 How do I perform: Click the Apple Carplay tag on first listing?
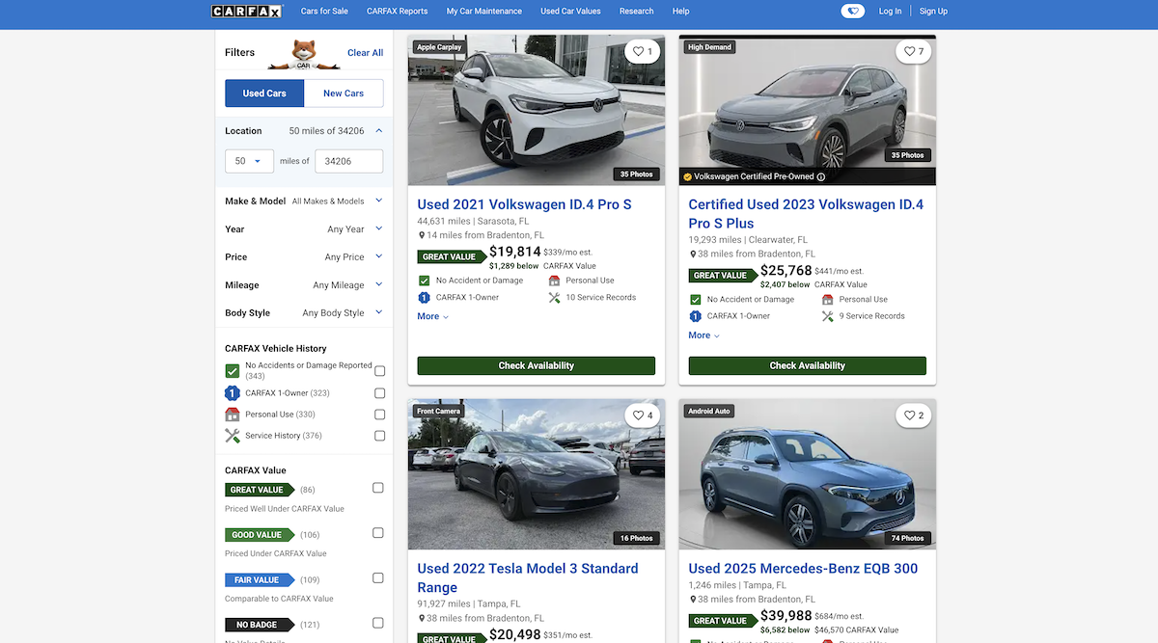click(439, 47)
